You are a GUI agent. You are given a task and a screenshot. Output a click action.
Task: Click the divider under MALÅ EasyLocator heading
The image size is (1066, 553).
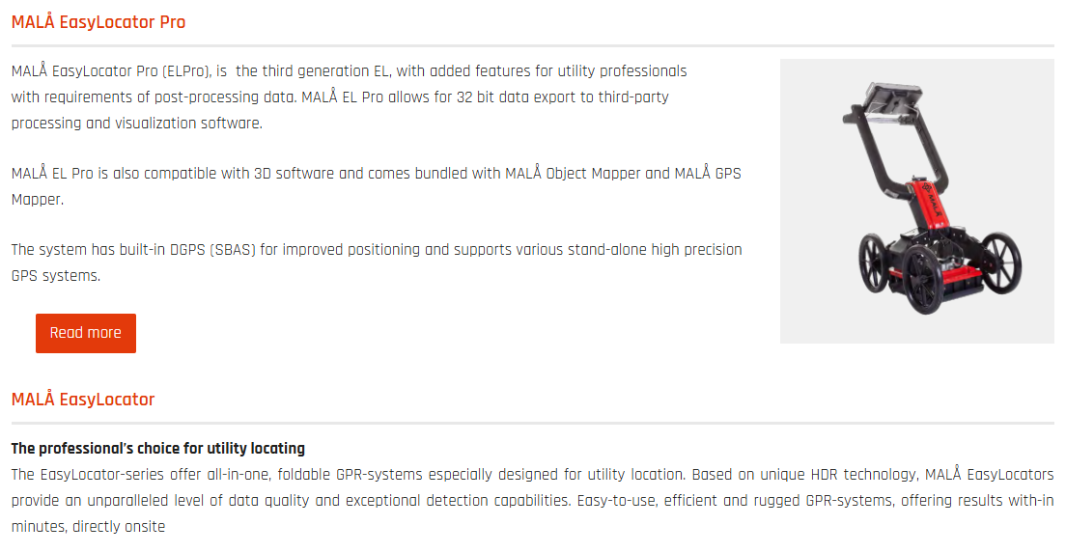pyautogui.click(x=532, y=423)
